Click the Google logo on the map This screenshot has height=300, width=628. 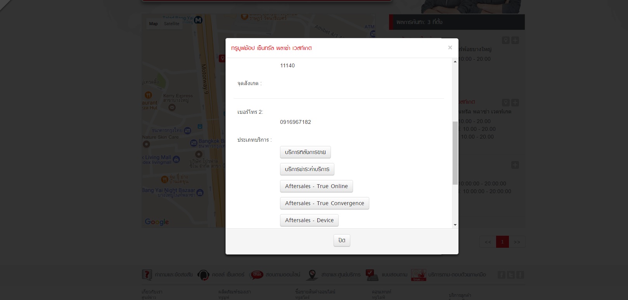(157, 222)
